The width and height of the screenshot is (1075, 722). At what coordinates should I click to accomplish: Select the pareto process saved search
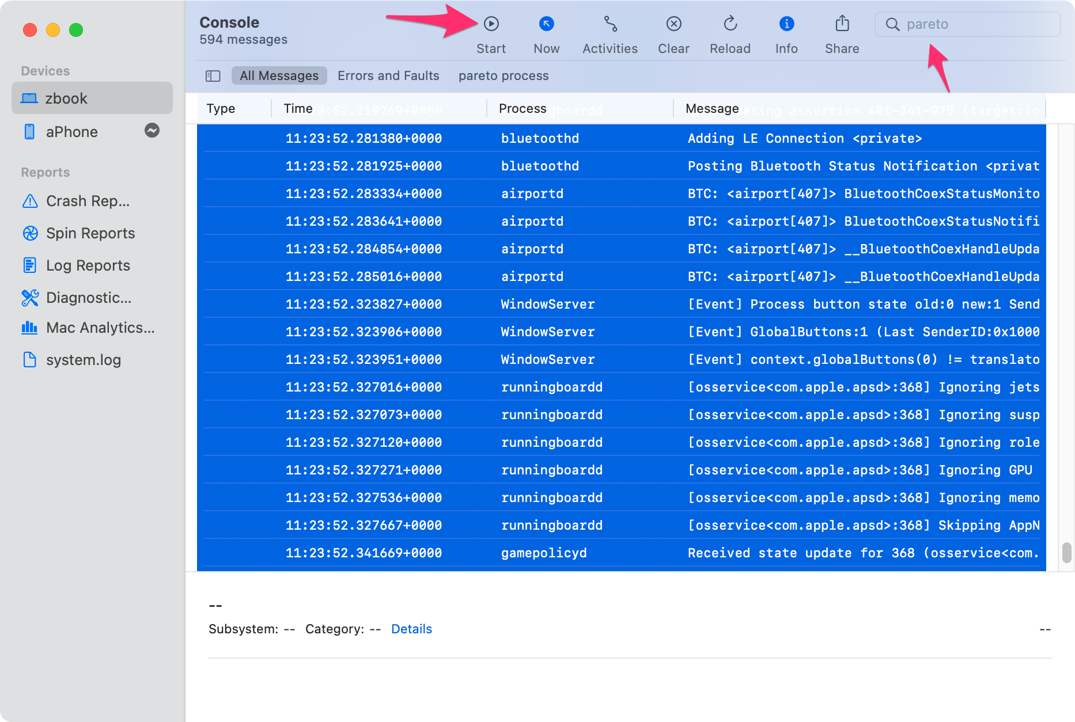(504, 76)
